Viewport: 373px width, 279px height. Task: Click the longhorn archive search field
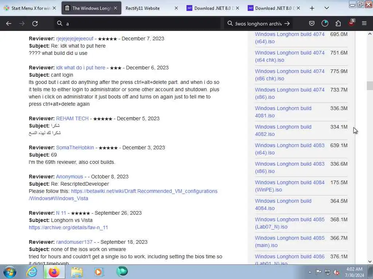point(258,24)
